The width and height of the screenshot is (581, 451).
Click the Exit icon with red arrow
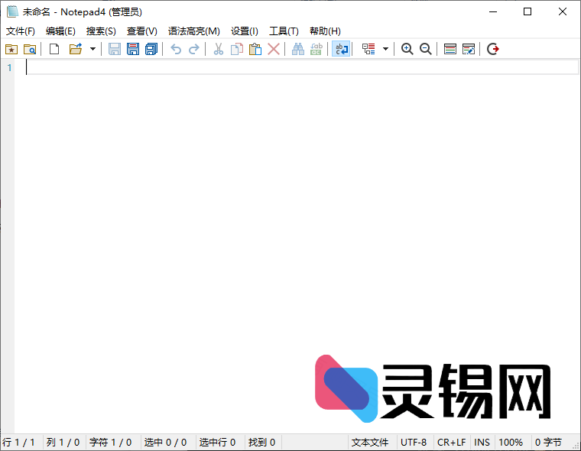[493, 49]
